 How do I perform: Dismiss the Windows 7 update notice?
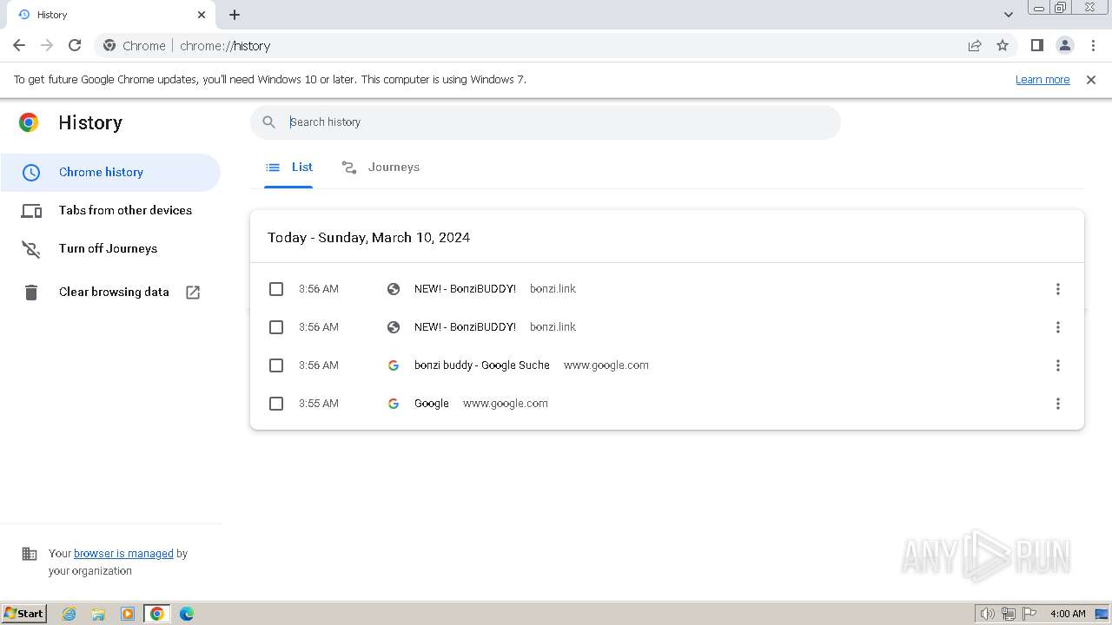pos(1091,80)
